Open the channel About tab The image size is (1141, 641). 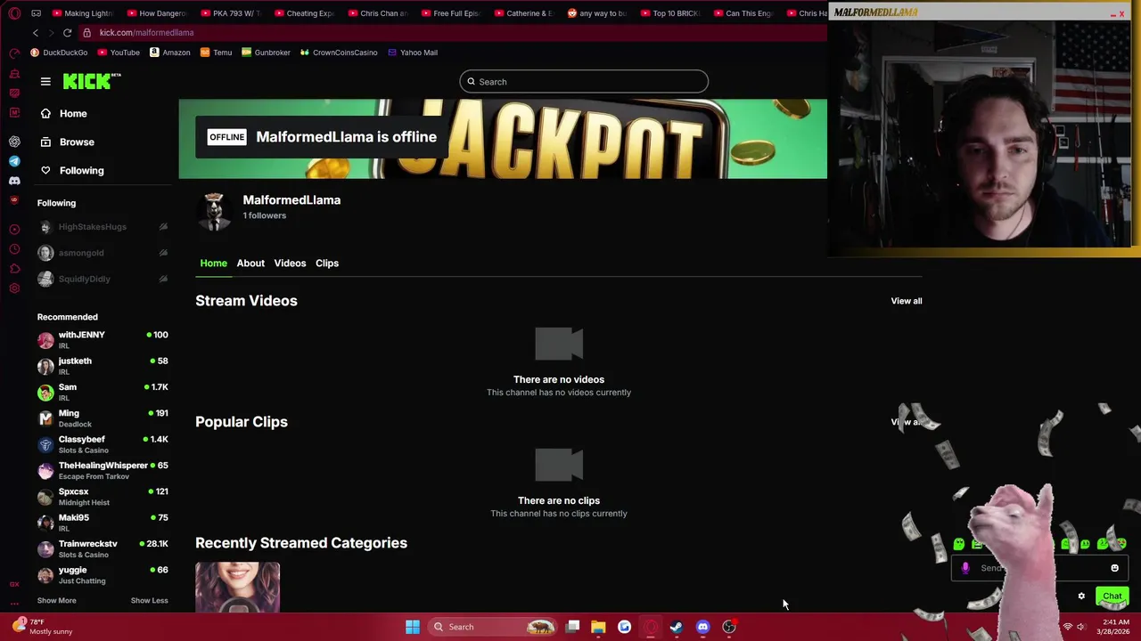click(x=250, y=264)
